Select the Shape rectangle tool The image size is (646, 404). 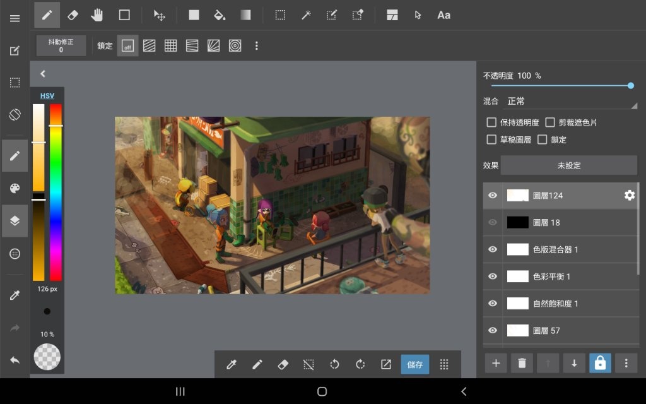click(124, 15)
